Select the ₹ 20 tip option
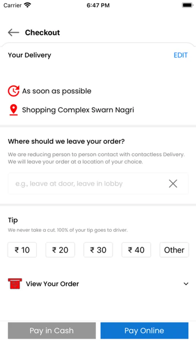Viewport: 196px width, 348px height. pyautogui.click(x=60, y=250)
